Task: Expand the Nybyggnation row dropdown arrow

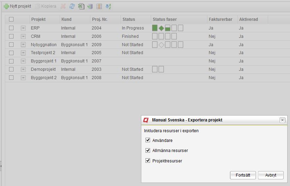Action: click(x=23, y=45)
